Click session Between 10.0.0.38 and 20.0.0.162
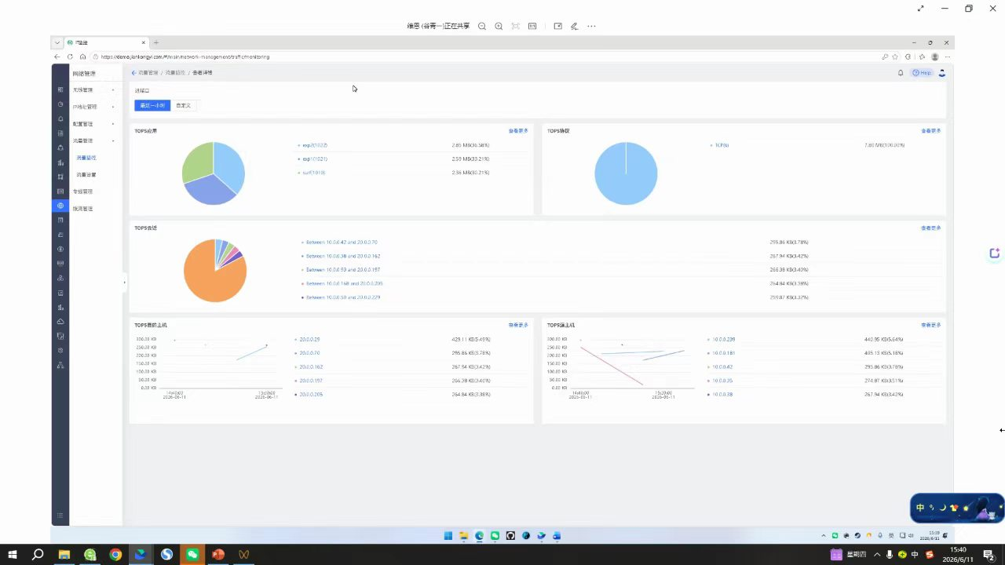The height and width of the screenshot is (565, 1005). tap(343, 256)
